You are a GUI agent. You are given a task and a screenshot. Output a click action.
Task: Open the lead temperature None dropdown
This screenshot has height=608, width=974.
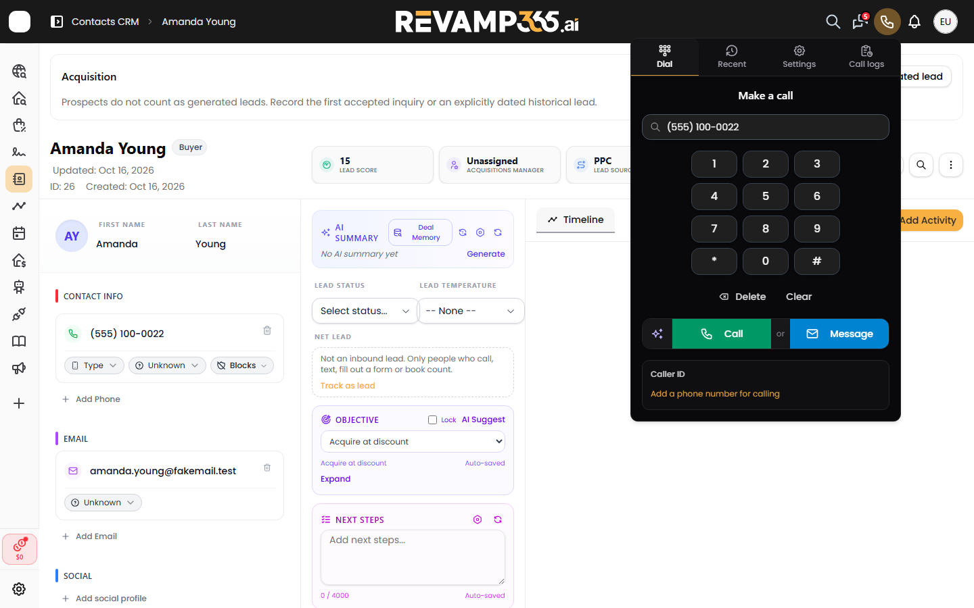coord(471,311)
